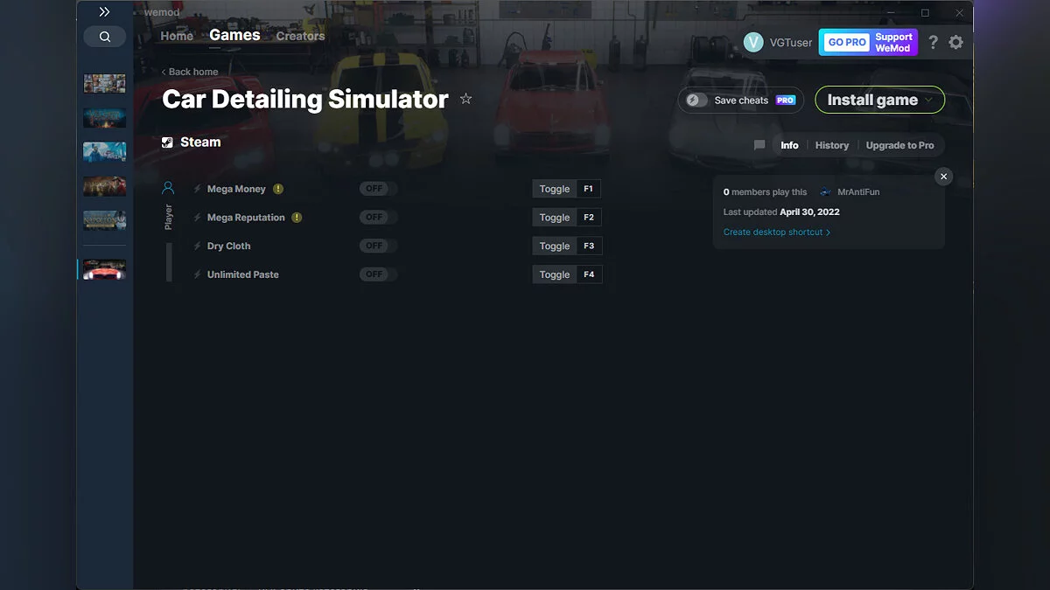Click the Player section person icon
The width and height of the screenshot is (1050, 590).
[x=169, y=185]
